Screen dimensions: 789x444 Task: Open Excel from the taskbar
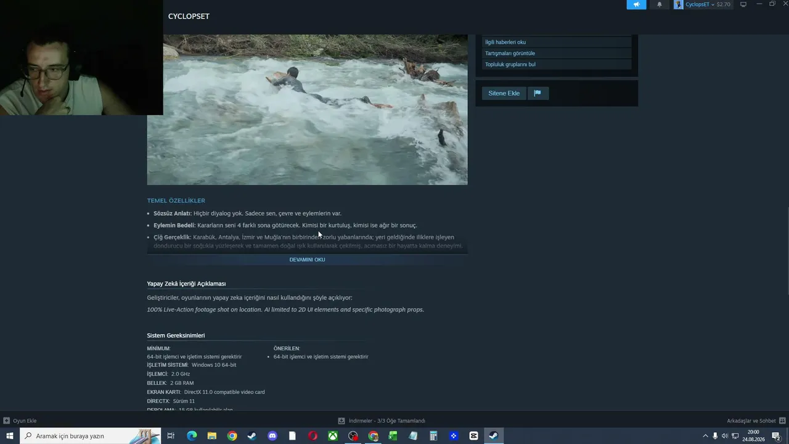(393, 436)
